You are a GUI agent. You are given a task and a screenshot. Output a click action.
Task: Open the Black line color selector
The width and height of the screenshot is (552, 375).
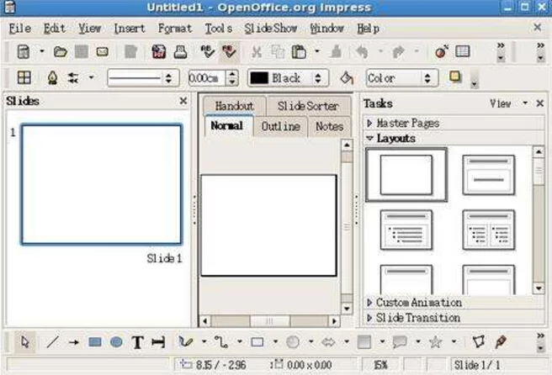click(286, 78)
